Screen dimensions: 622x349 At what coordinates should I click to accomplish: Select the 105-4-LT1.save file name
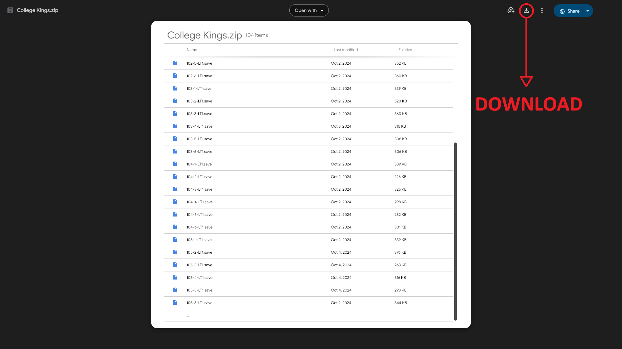pyautogui.click(x=199, y=278)
